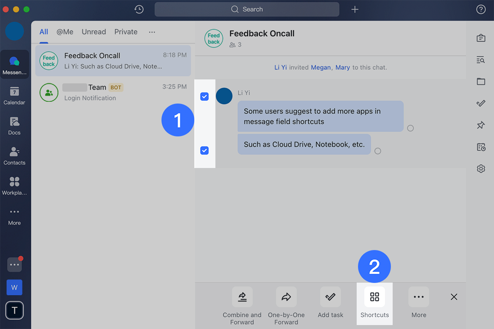
Task: Open recent history from the top bar
Action: tap(139, 9)
